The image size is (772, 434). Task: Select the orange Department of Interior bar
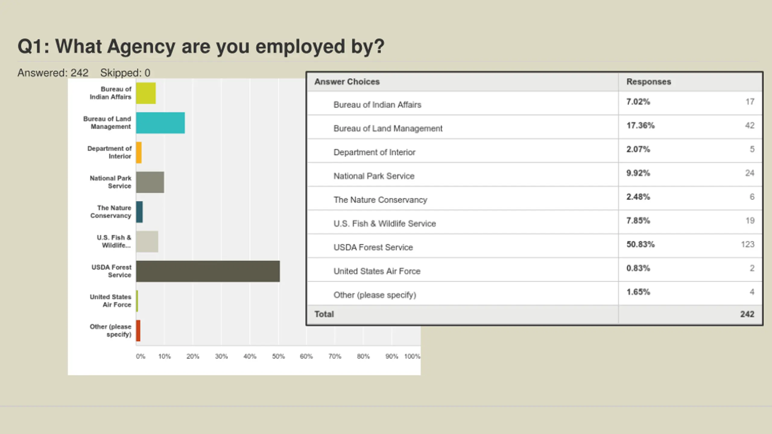[139, 153]
